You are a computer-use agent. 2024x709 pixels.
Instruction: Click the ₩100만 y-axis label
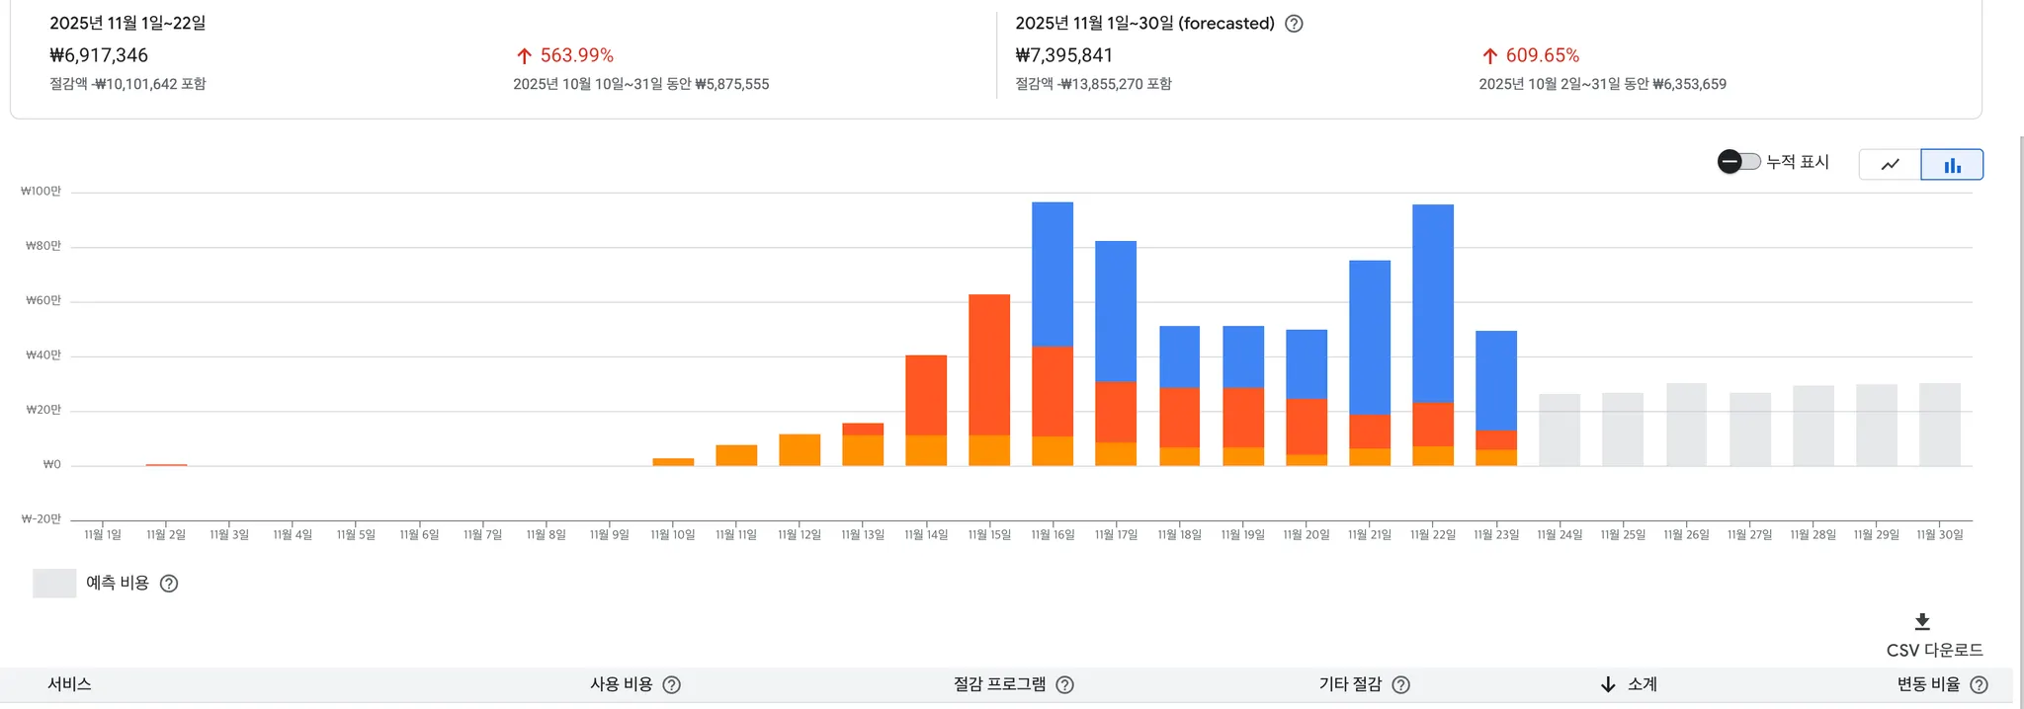coord(41,192)
